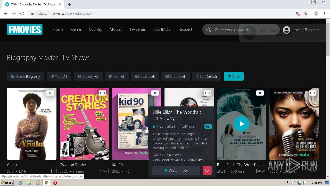Open the United States vs. Billie Holiday poster
330x186 pixels.
tap(294, 124)
